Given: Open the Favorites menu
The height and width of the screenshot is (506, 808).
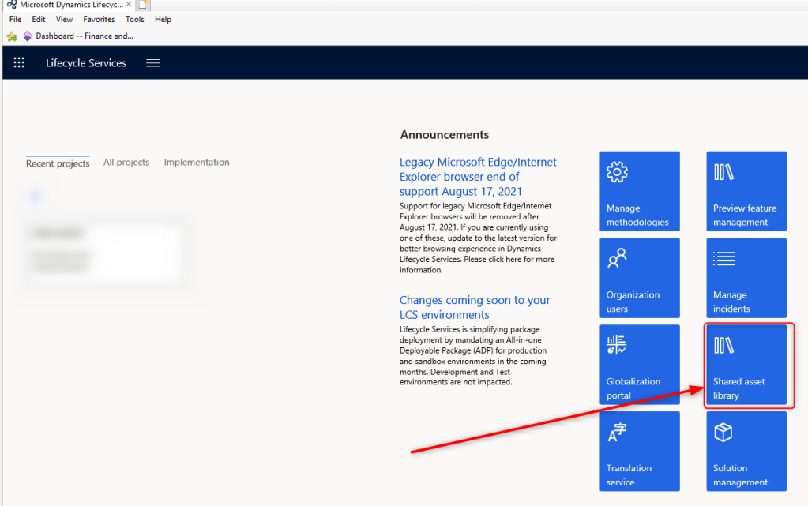Looking at the screenshot, I should coord(99,19).
